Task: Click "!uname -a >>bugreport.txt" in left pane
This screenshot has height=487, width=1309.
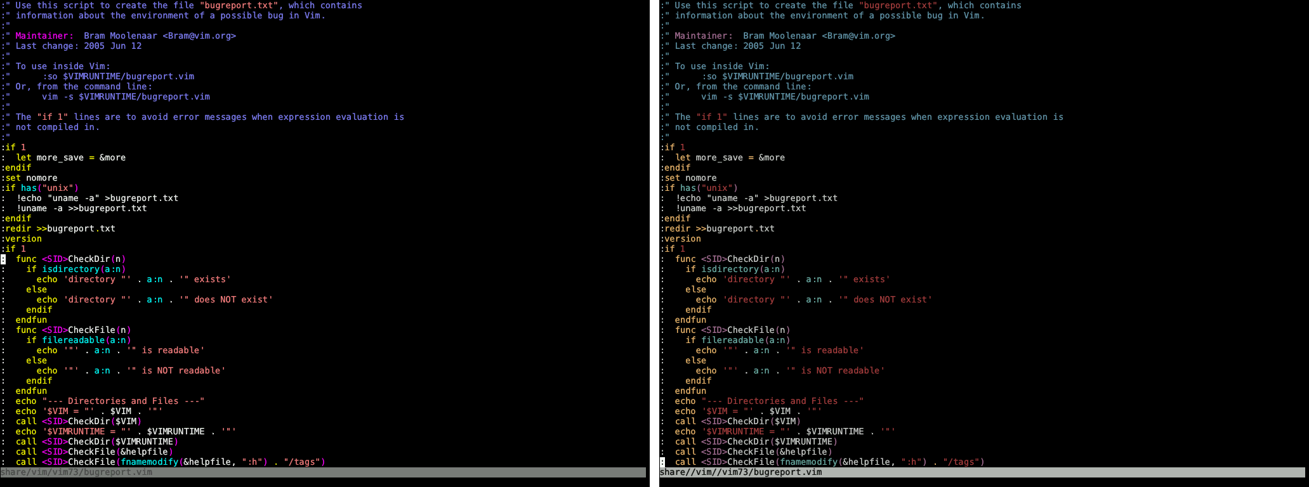Action: (x=81, y=209)
